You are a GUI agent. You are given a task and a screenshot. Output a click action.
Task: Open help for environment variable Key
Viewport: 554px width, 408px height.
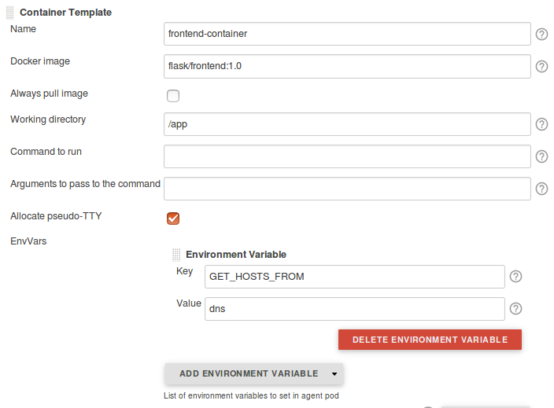516,277
